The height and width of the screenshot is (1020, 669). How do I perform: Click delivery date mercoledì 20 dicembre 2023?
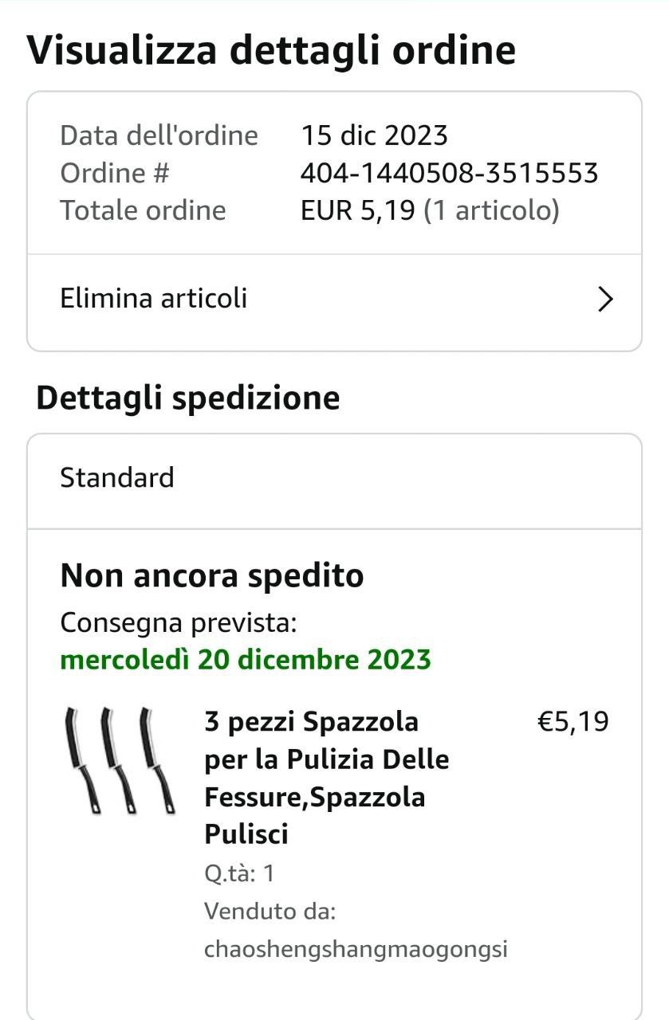[x=246, y=660]
